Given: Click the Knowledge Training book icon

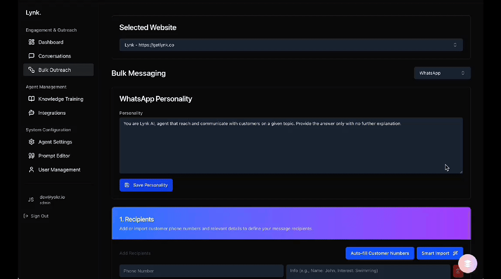Looking at the screenshot, I should tap(31, 99).
